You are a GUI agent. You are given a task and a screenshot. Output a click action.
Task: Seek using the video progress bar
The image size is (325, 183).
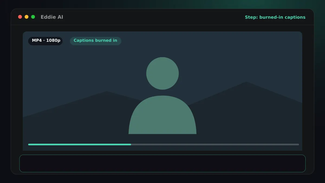(164, 145)
